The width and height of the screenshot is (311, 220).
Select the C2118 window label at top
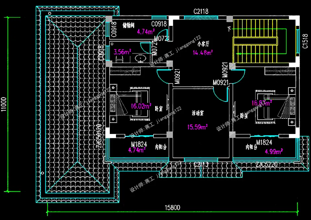pos(201,11)
